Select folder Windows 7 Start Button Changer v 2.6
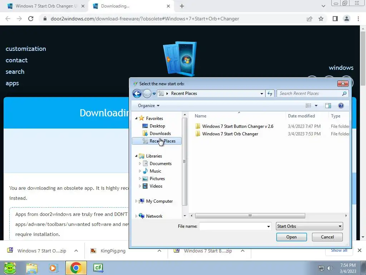 238,126
